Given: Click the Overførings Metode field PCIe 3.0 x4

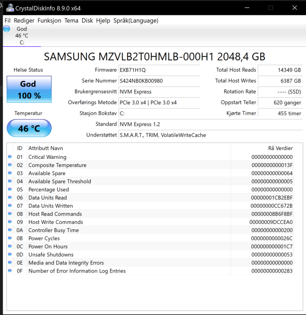Looking at the screenshot, I should coord(159,102).
